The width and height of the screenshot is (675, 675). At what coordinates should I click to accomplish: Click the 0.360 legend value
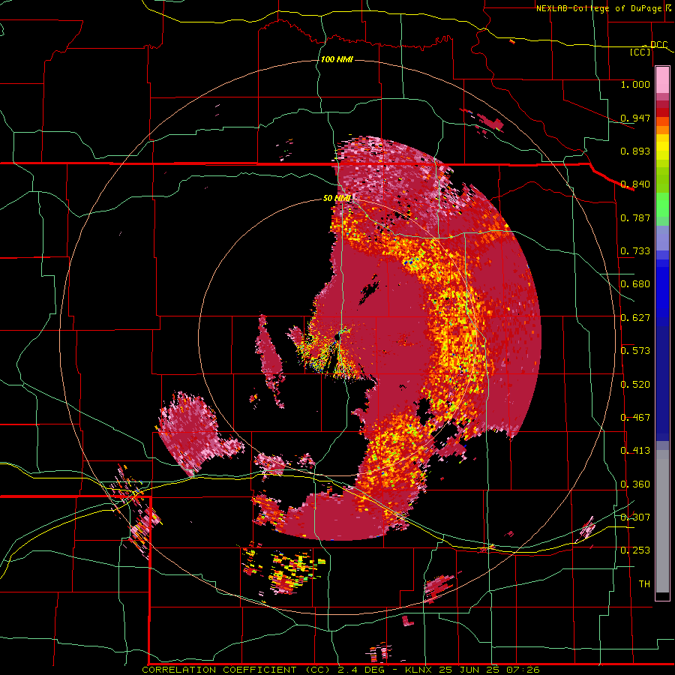point(635,484)
